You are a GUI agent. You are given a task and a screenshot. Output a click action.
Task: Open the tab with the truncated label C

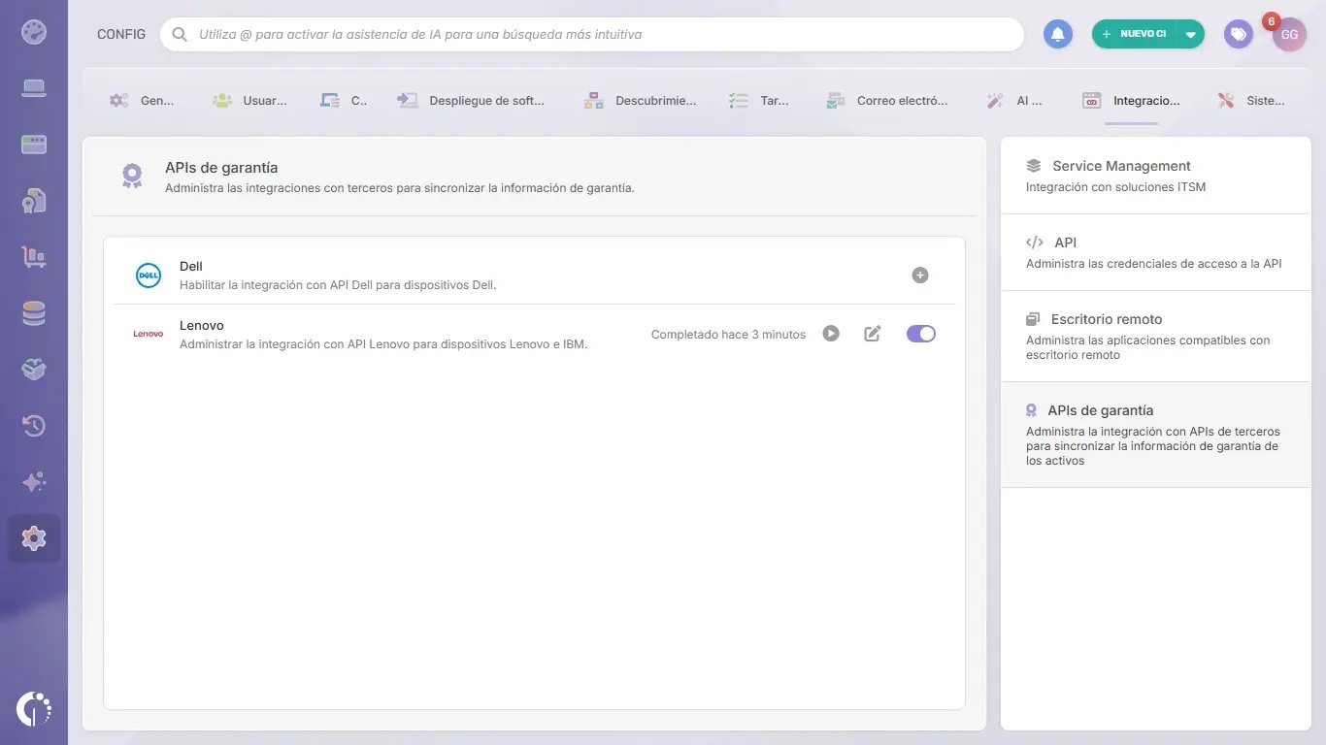point(344,100)
